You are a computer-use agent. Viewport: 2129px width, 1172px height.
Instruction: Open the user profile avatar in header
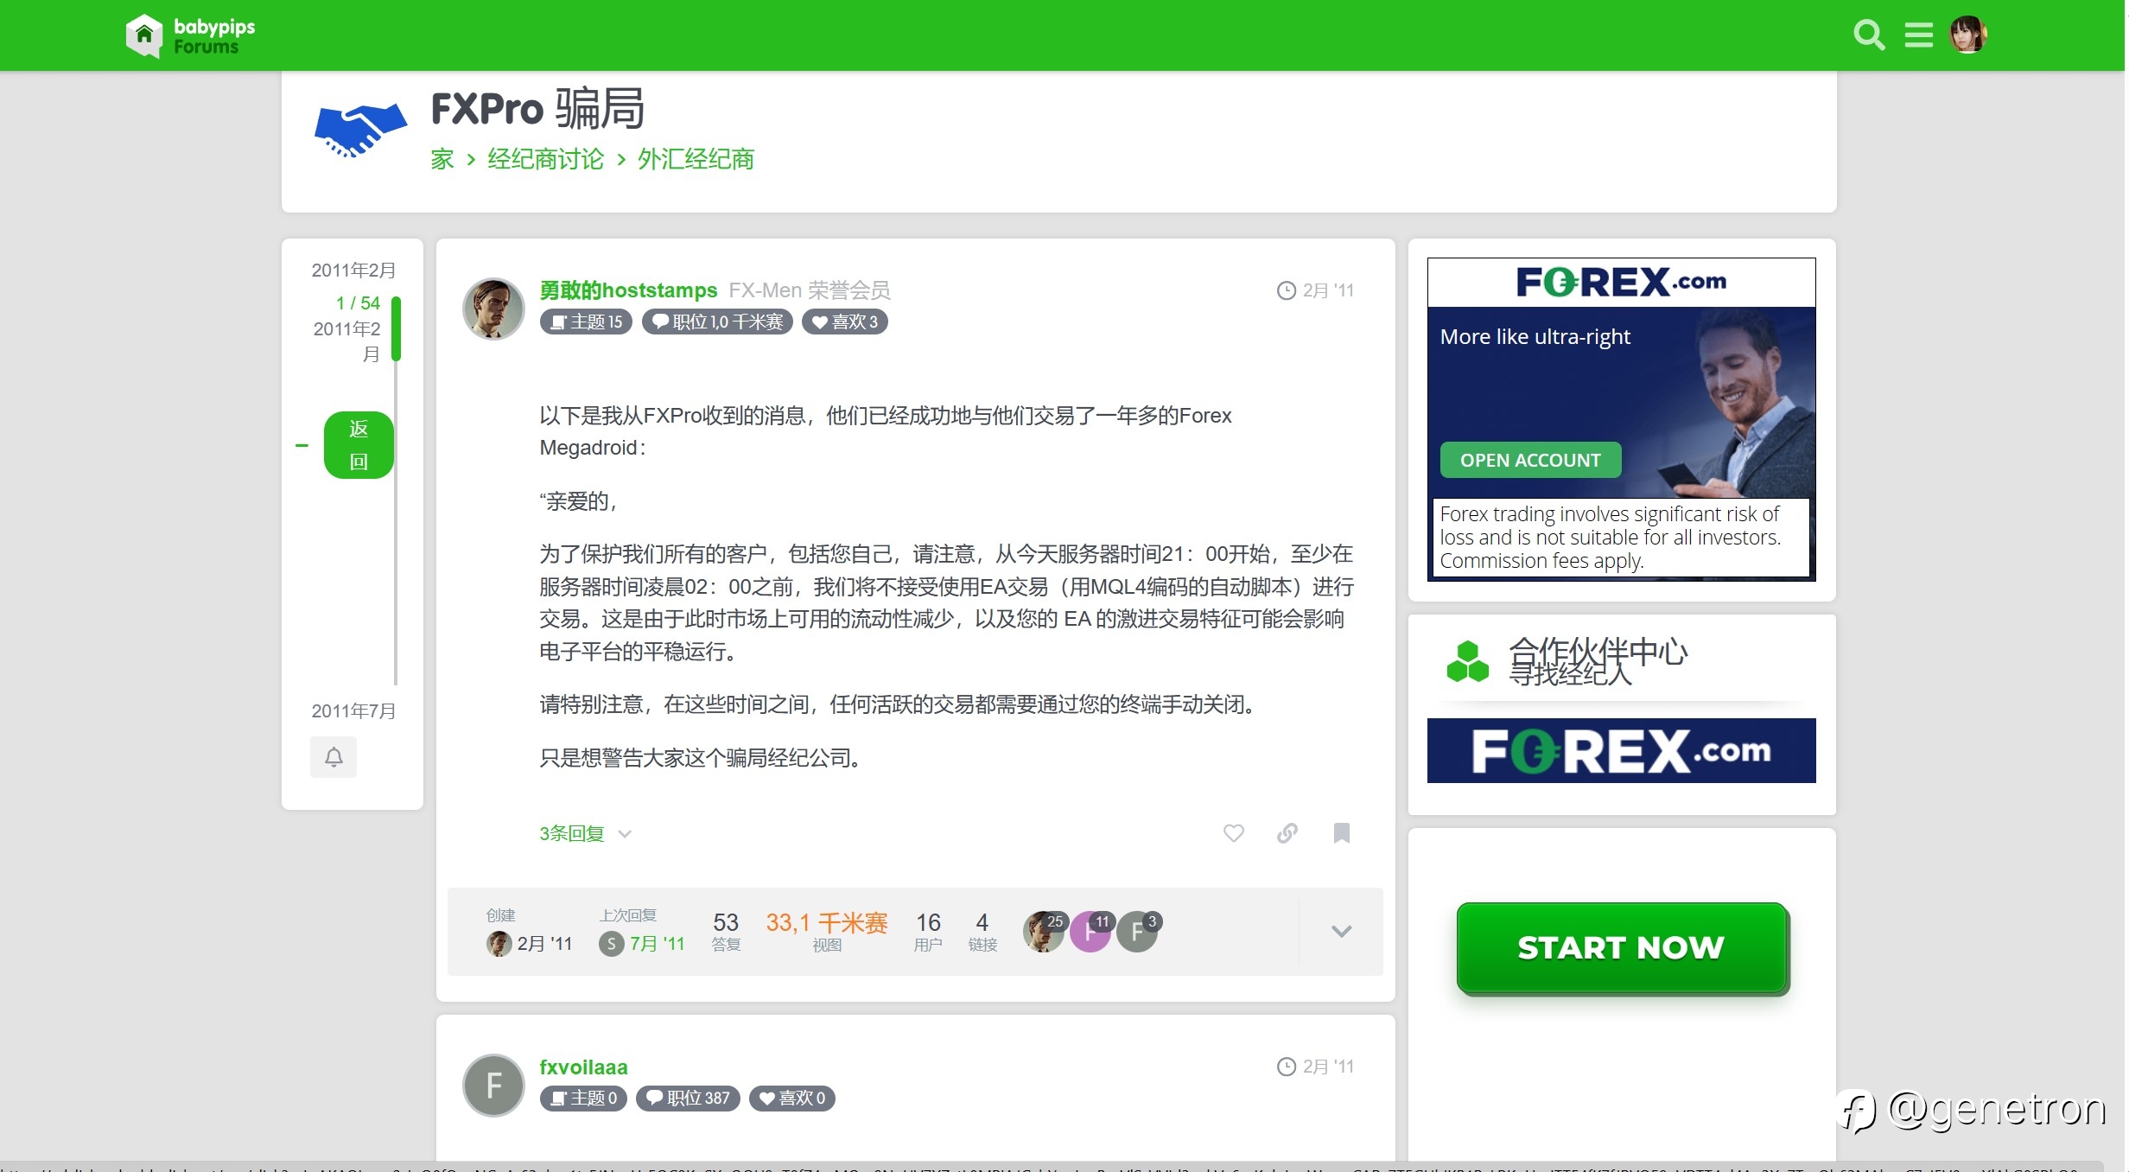pyautogui.click(x=1967, y=35)
